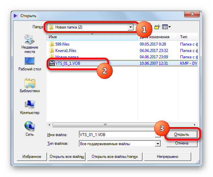
Task: Open the Недавние места shortcut
Action: [x=30, y=44]
